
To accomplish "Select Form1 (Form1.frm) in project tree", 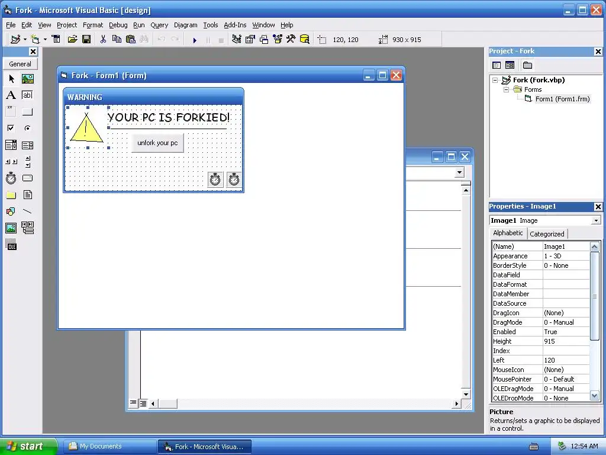I will (x=562, y=99).
